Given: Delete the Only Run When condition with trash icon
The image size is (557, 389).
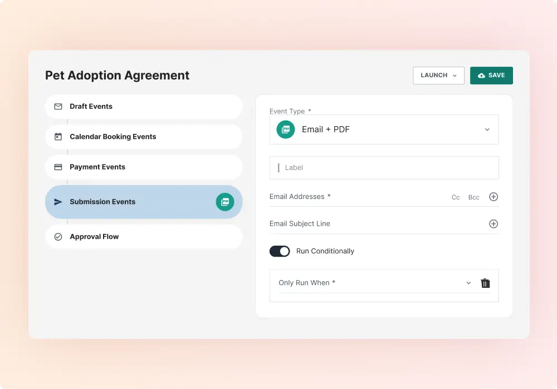Looking at the screenshot, I should pyautogui.click(x=485, y=283).
